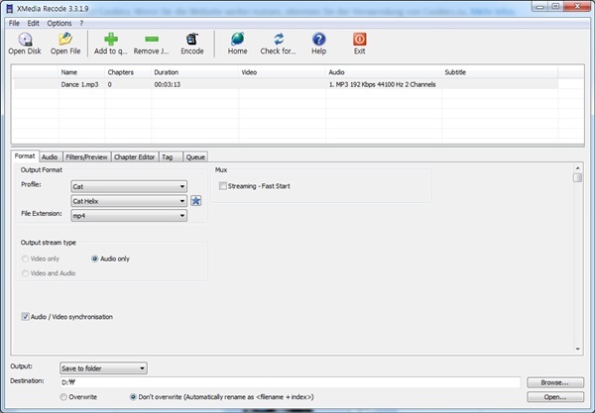Switch to the Queue tab

tap(195, 156)
